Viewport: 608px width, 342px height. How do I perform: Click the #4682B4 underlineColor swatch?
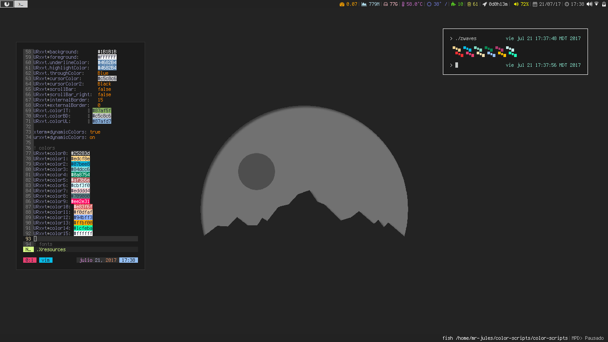(x=107, y=63)
